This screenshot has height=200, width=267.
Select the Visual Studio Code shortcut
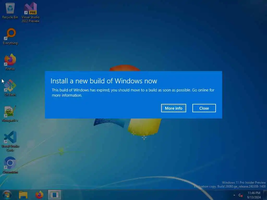pyautogui.click(x=10, y=141)
